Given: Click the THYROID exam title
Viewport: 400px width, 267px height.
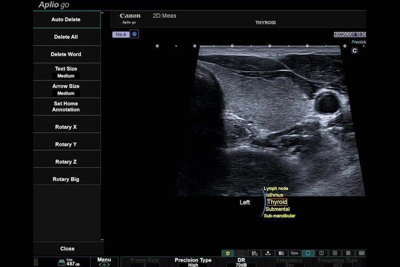Looking at the screenshot, I should coord(266,23).
